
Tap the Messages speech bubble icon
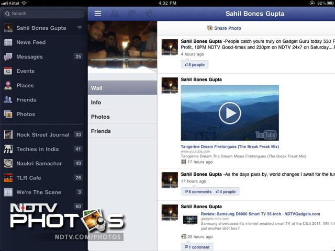click(x=8, y=56)
